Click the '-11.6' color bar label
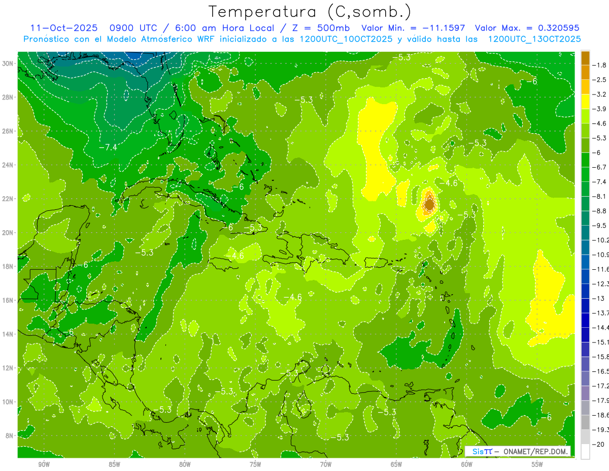The image size is (609, 471). [x=600, y=269]
